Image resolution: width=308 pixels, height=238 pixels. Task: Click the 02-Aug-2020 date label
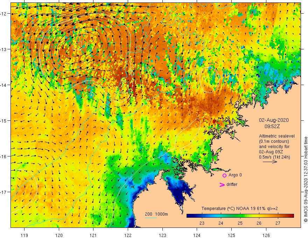pos(274,120)
